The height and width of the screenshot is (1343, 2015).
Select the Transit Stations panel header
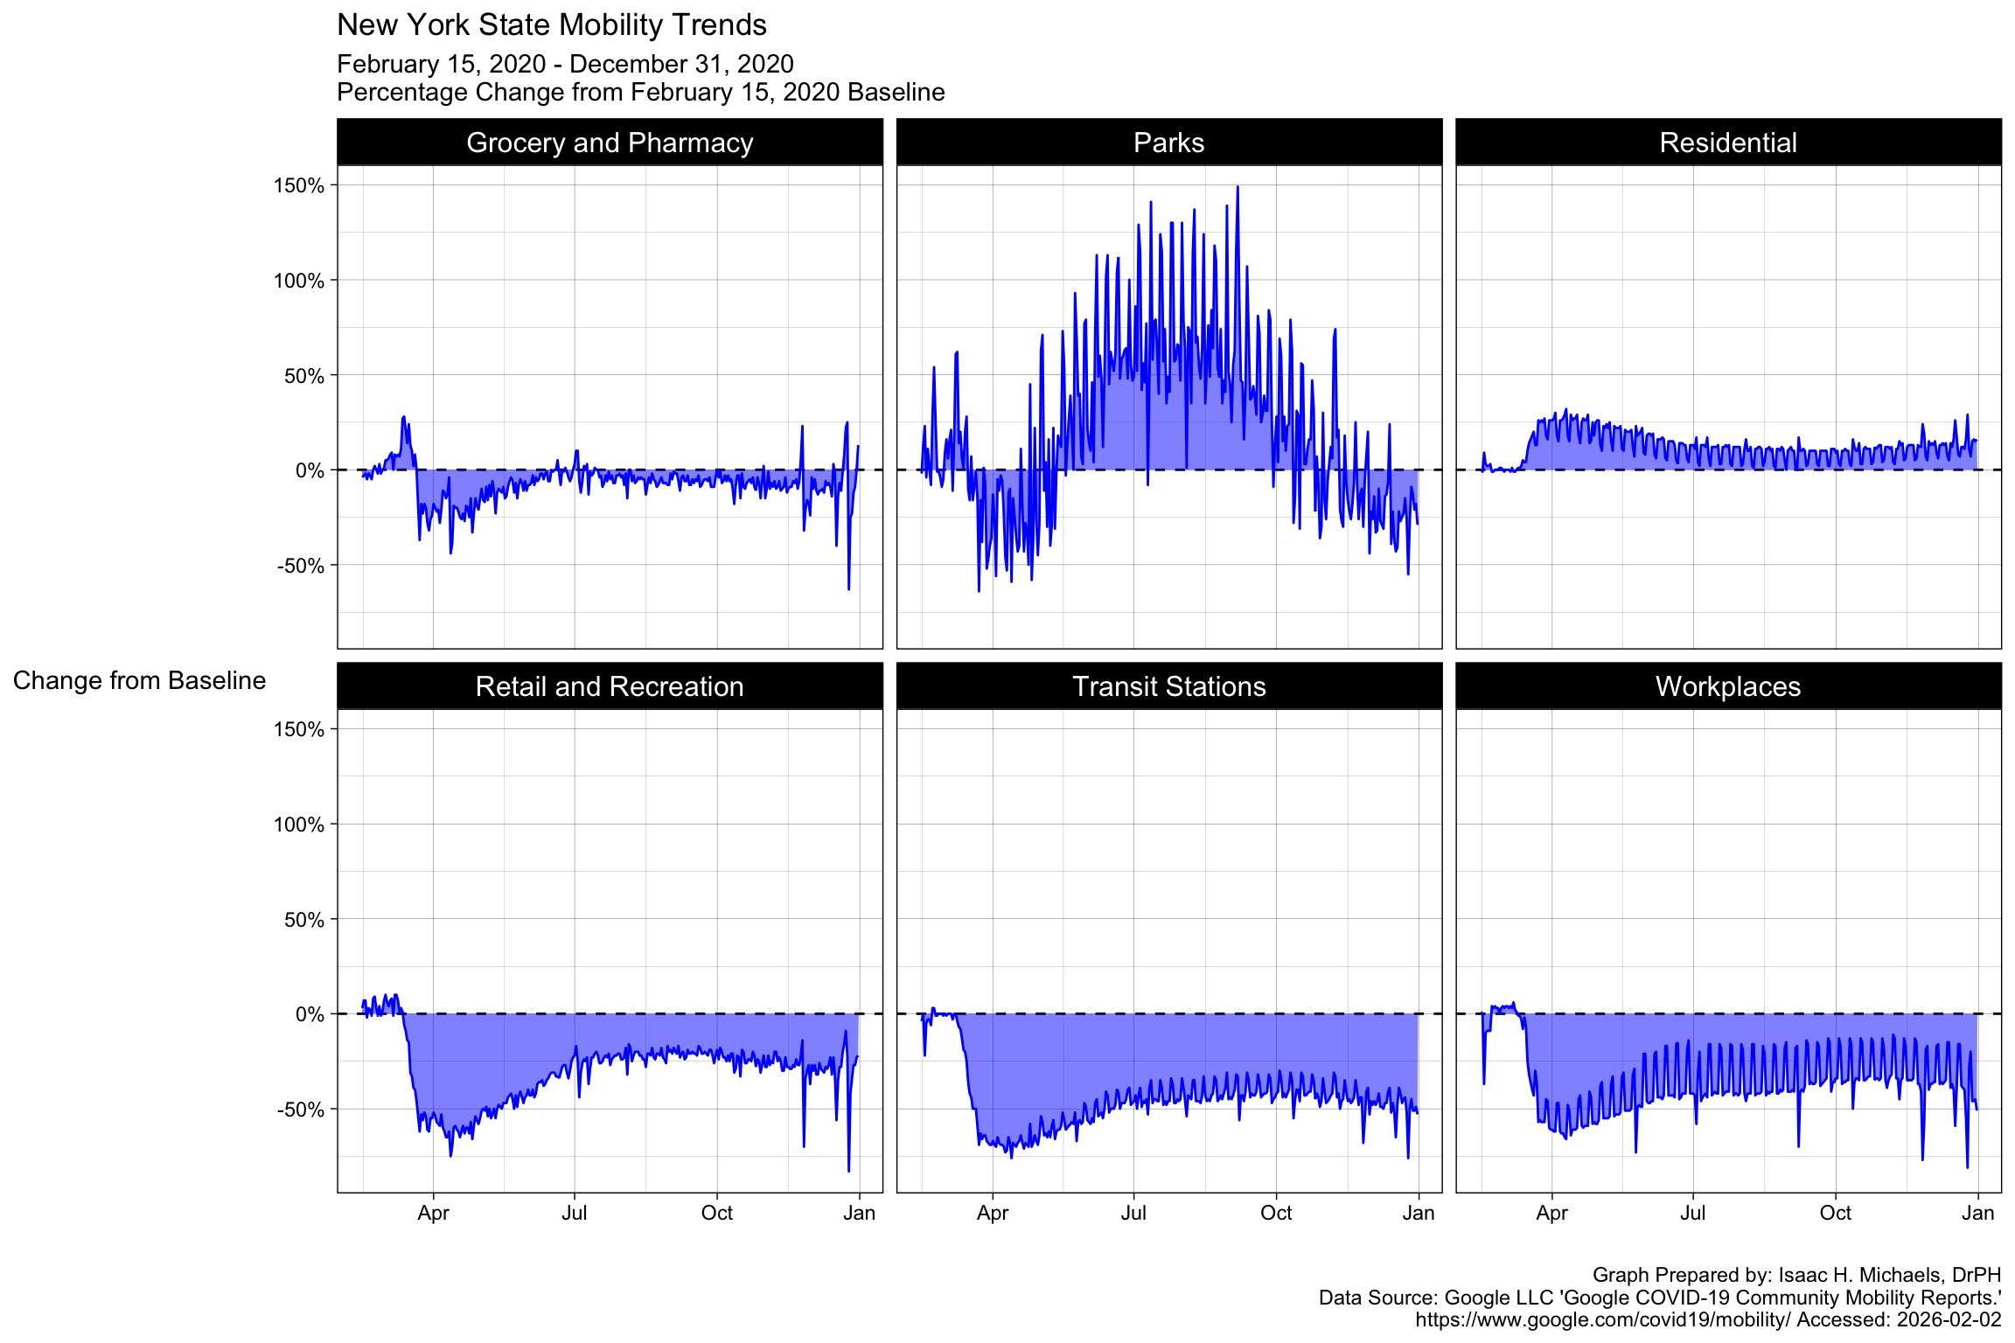pyautogui.click(x=1168, y=686)
